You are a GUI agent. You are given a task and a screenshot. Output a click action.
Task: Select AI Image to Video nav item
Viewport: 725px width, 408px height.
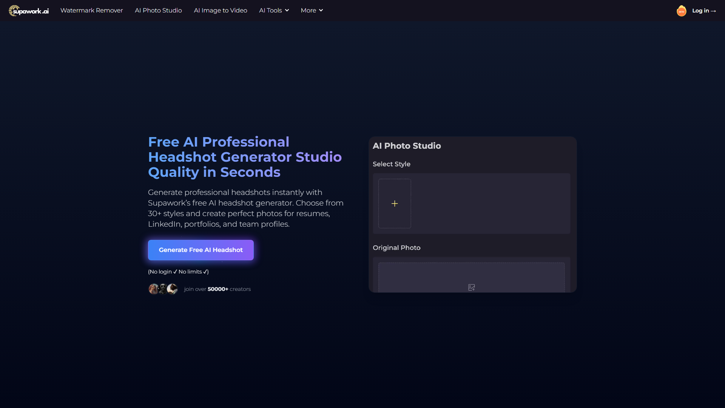(221, 11)
